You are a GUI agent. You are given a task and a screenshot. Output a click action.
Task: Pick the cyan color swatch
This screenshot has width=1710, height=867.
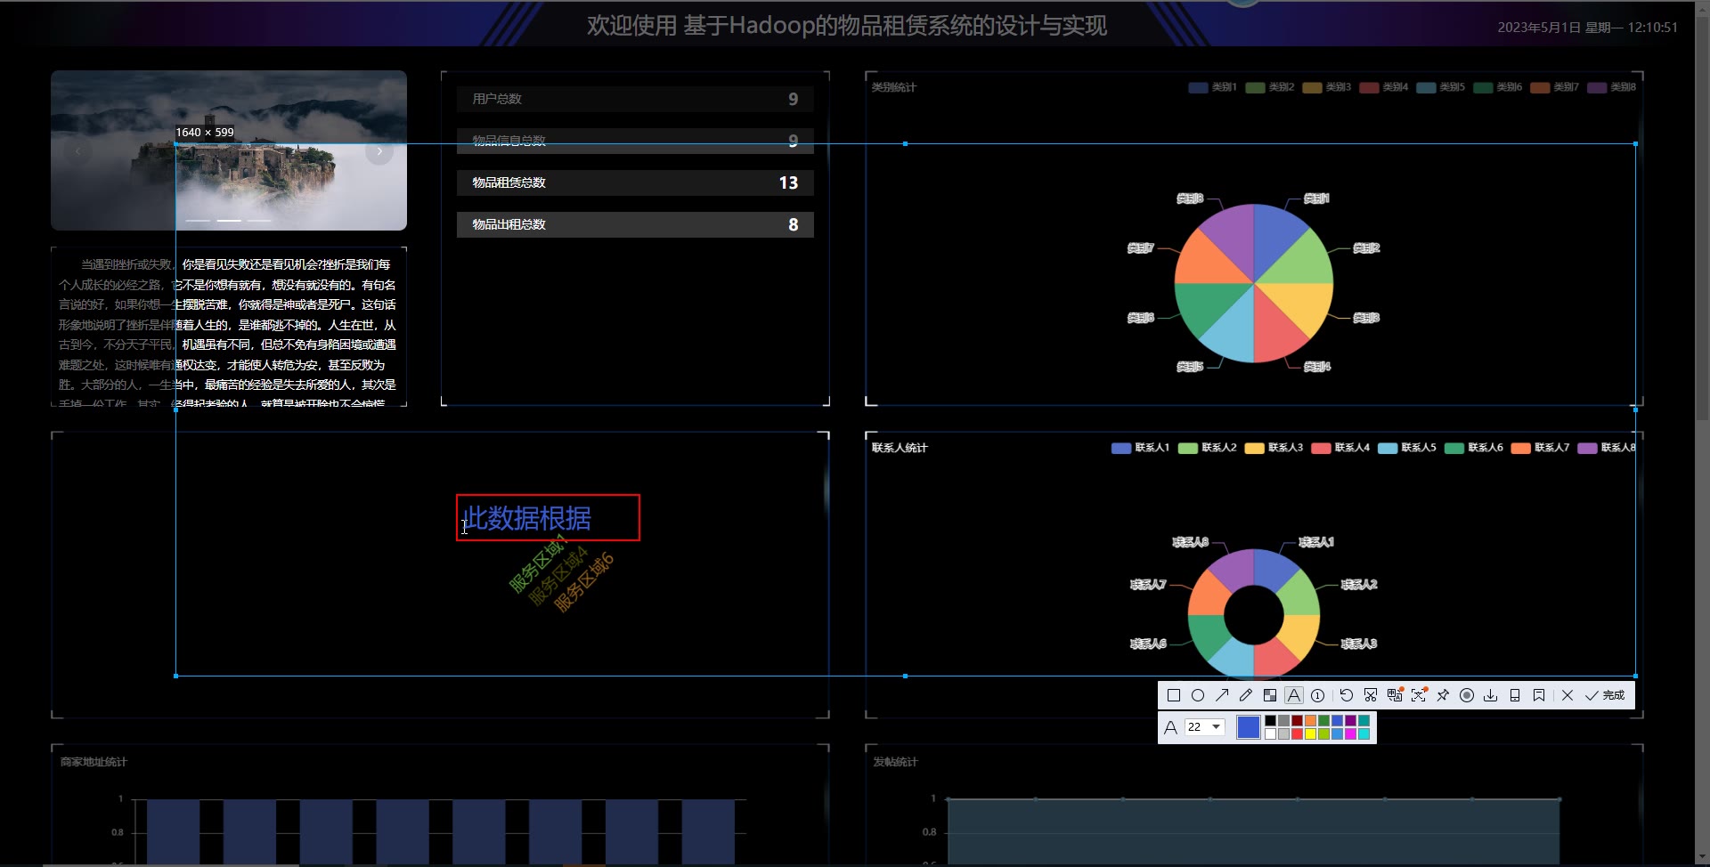1364,734
